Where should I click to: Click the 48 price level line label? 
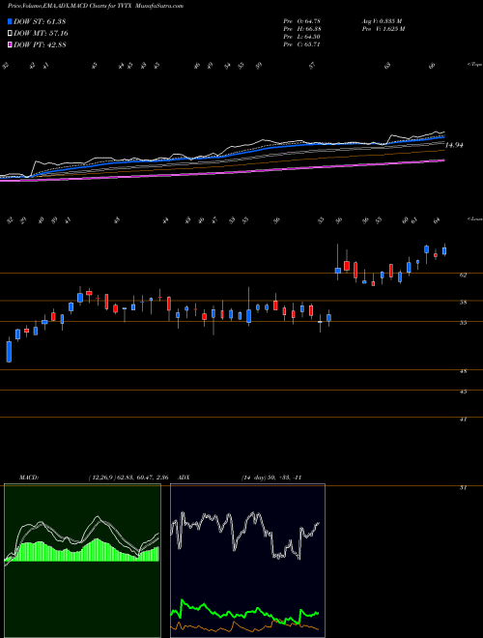(463, 371)
